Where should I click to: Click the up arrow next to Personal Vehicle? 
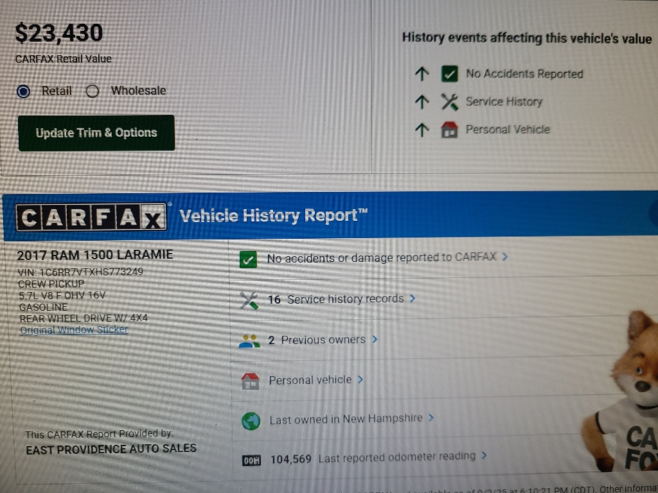422,130
